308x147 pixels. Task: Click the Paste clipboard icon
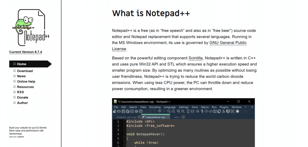155,111
